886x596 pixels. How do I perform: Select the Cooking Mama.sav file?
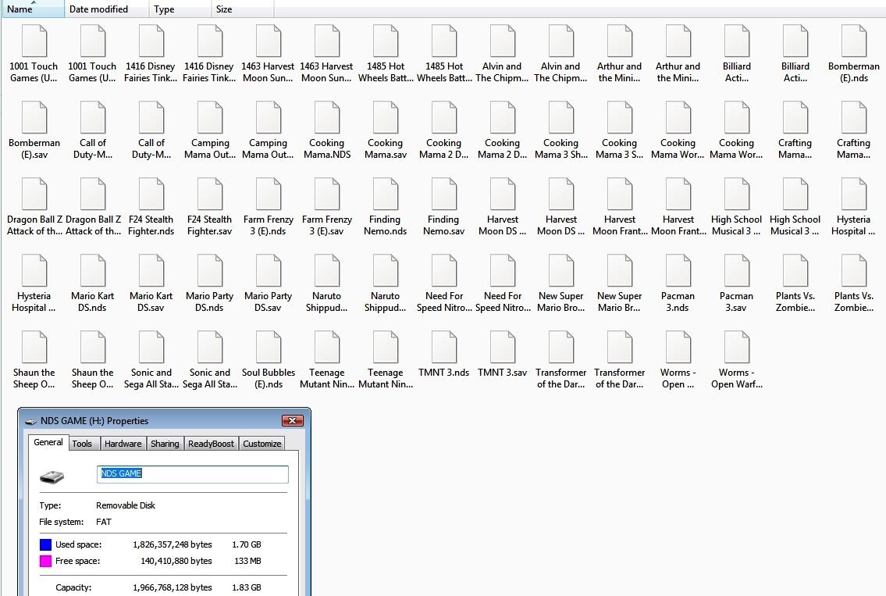tap(386, 130)
